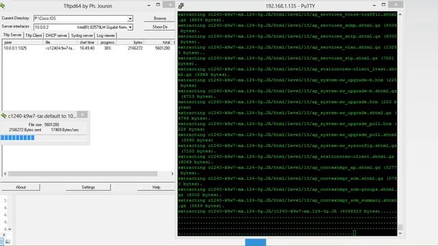Open the Current Directory dropdown arrow
Screen dimensions: 438x246
click(130, 18)
